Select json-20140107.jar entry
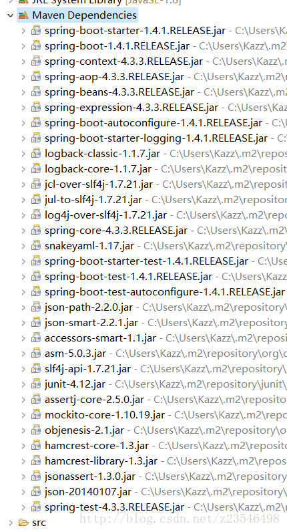Image resolution: width=287 pixels, height=532 pixels. coord(88,492)
